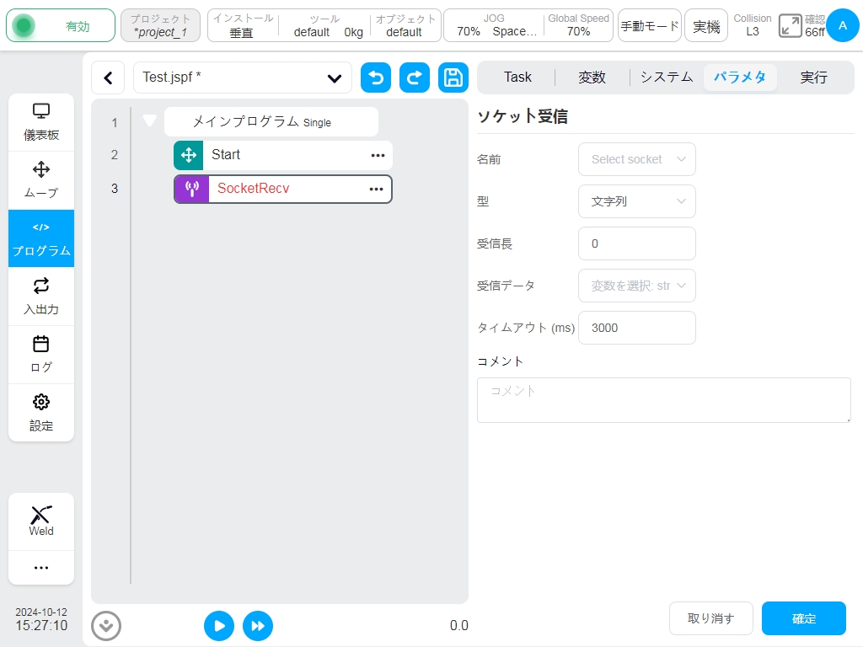Open the 儀表板 dashboard panel

(41, 122)
